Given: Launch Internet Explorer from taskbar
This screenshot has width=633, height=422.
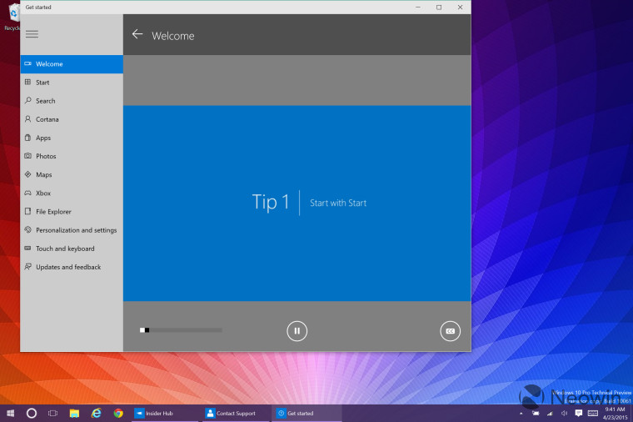Looking at the screenshot, I should tap(96, 413).
